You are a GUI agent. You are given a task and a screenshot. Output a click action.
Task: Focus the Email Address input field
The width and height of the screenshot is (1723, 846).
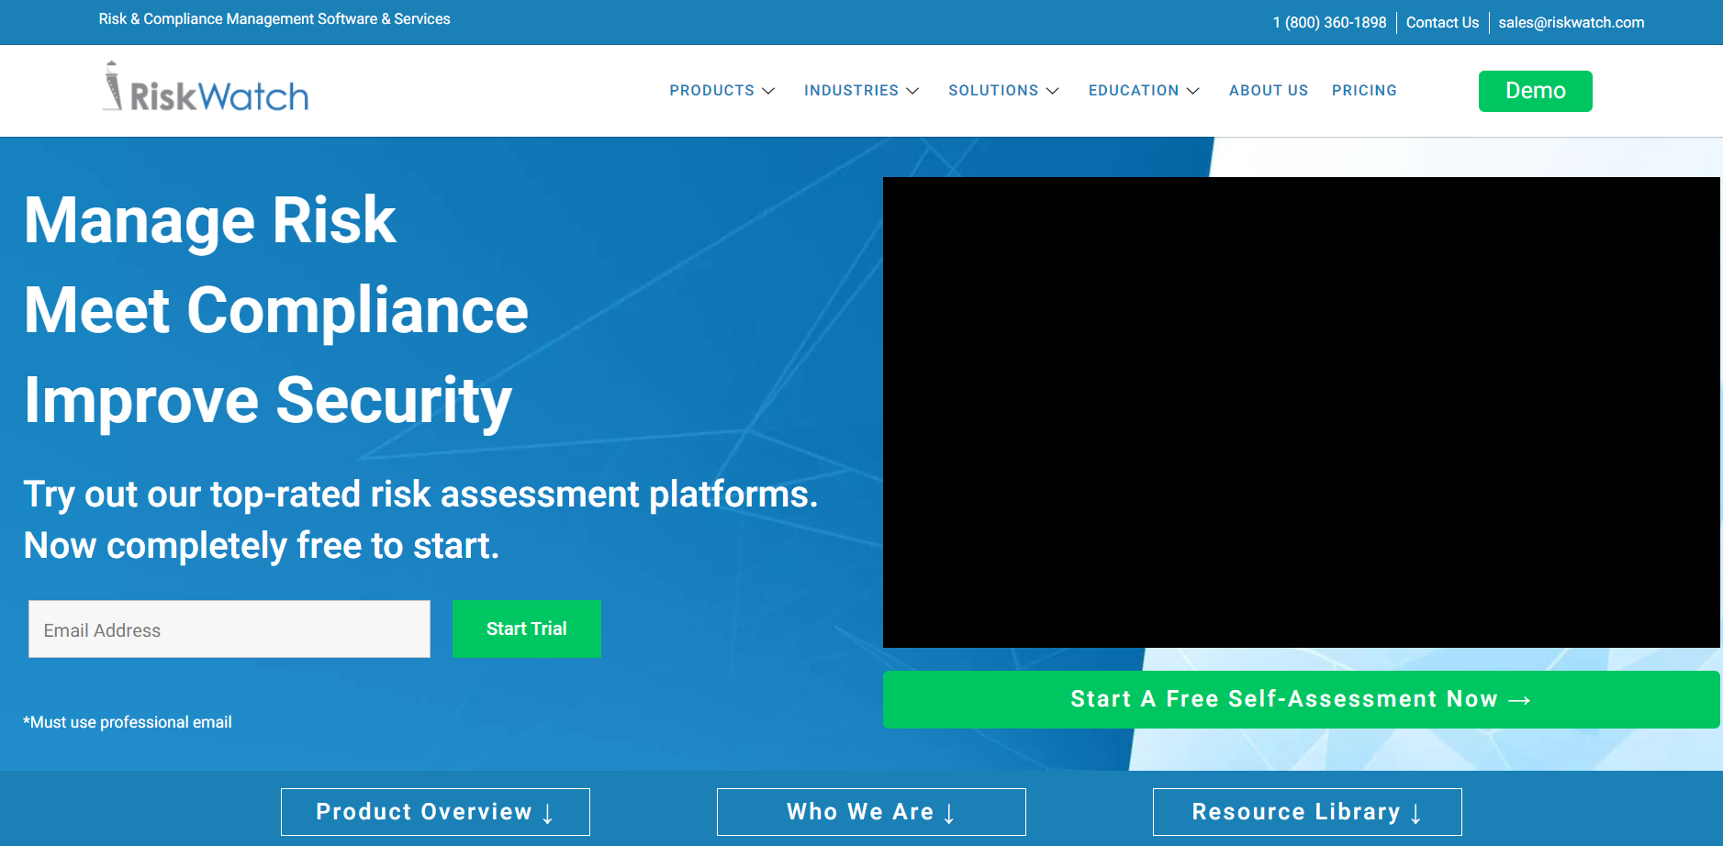(x=229, y=629)
